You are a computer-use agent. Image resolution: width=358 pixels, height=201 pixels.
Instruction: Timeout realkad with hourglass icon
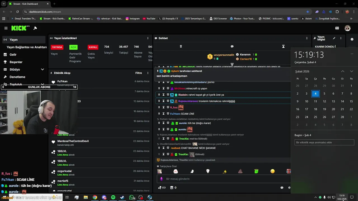pos(164,148)
